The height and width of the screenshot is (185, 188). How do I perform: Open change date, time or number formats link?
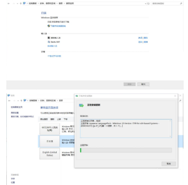[x=22, y=117]
